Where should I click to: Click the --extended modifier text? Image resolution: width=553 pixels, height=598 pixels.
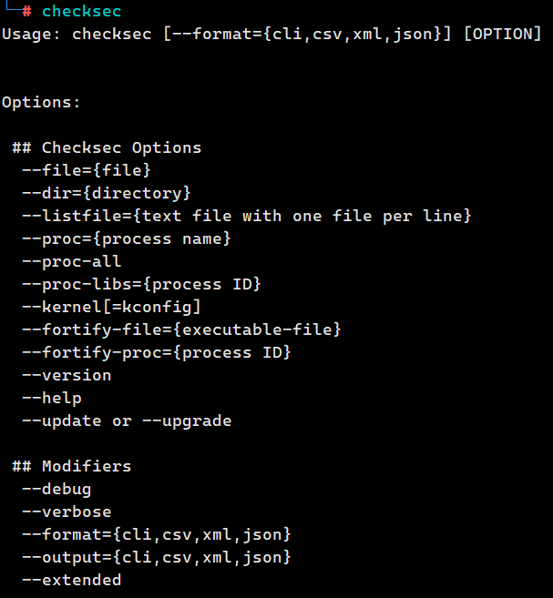(72, 580)
